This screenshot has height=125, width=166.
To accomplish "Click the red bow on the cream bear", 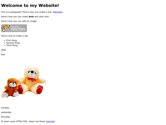I will [x=32, y=80].
